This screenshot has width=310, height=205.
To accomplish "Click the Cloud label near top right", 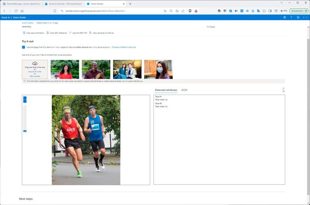I will tap(211, 27).
